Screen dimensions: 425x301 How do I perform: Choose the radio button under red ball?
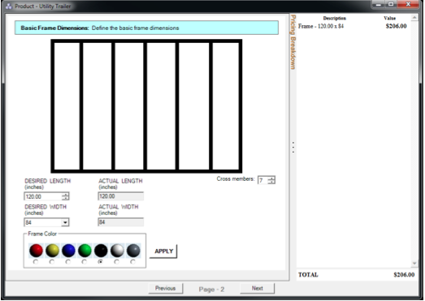click(36, 262)
